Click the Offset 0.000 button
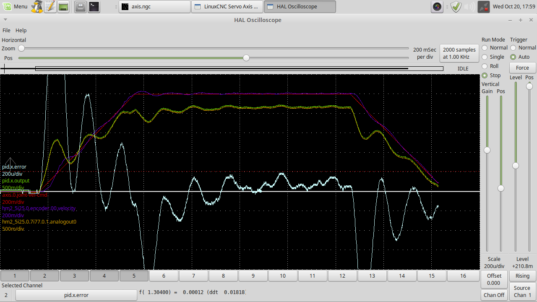Viewport: 537px width, 302px height. pyautogui.click(x=494, y=279)
